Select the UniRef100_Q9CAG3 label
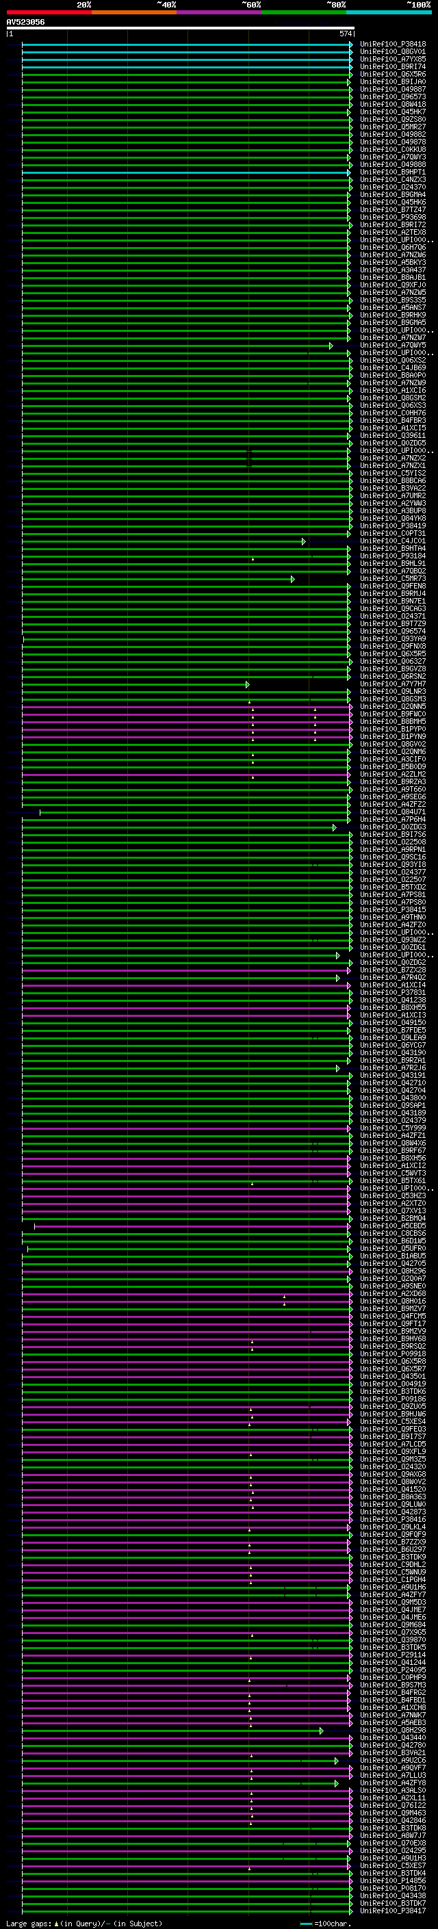 point(392,608)
